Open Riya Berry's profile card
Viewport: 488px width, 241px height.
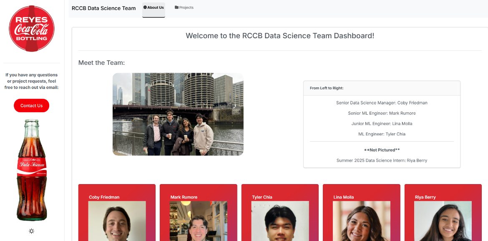pyautogui.click(x=443, y=197)
